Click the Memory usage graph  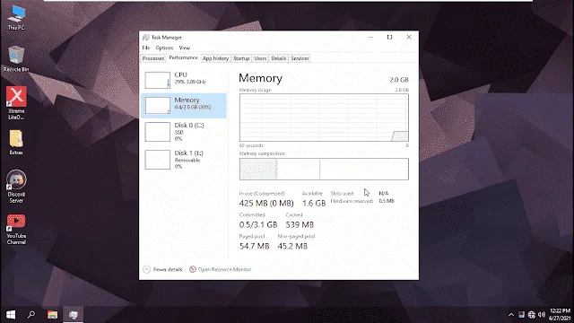pos(324,118)
